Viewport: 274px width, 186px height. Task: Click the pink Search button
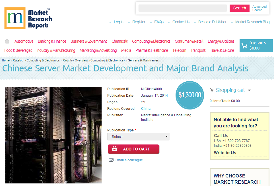[x=239, y=8]
